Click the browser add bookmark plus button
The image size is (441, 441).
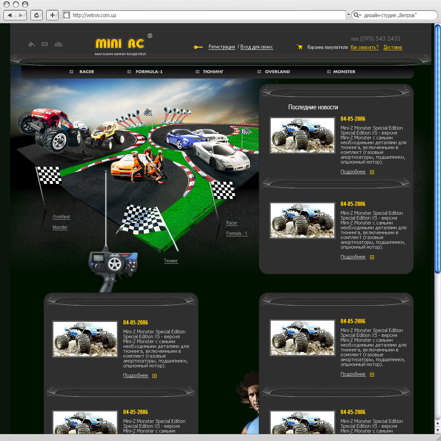[x=52, y=15]
